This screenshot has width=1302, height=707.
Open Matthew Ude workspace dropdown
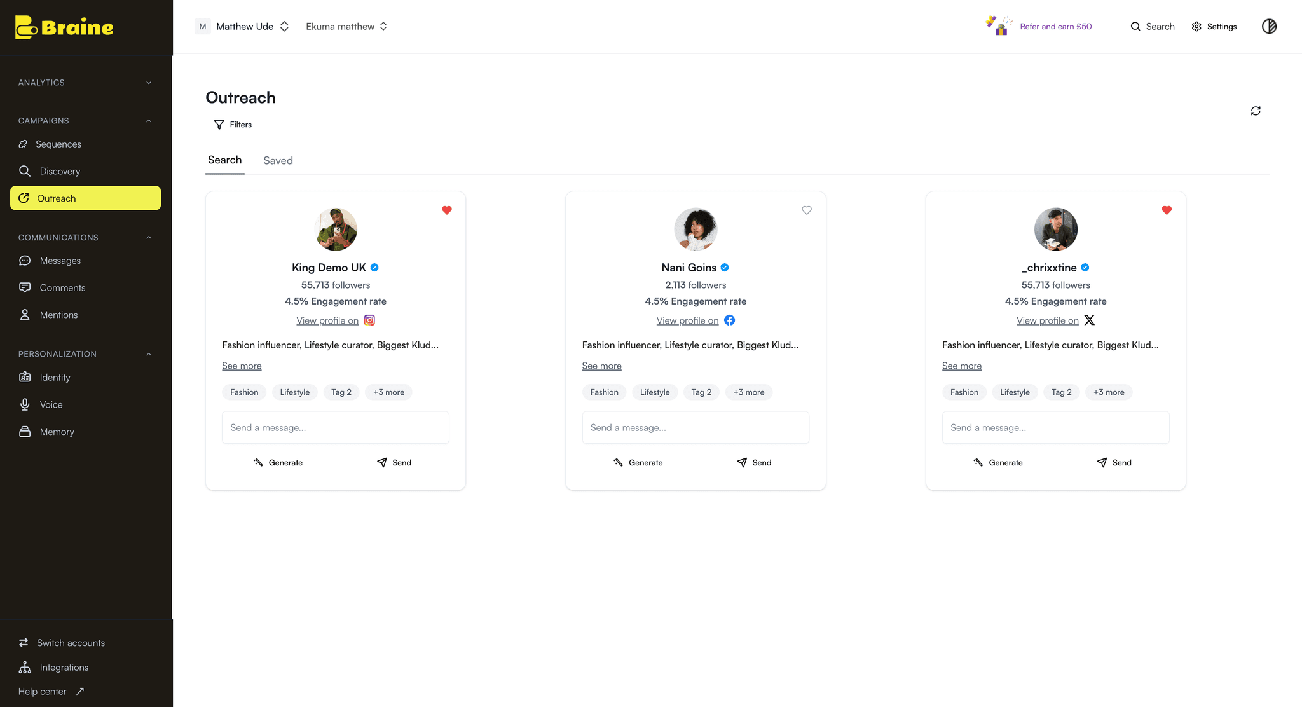pyautogui.click(x=284, y=26)
